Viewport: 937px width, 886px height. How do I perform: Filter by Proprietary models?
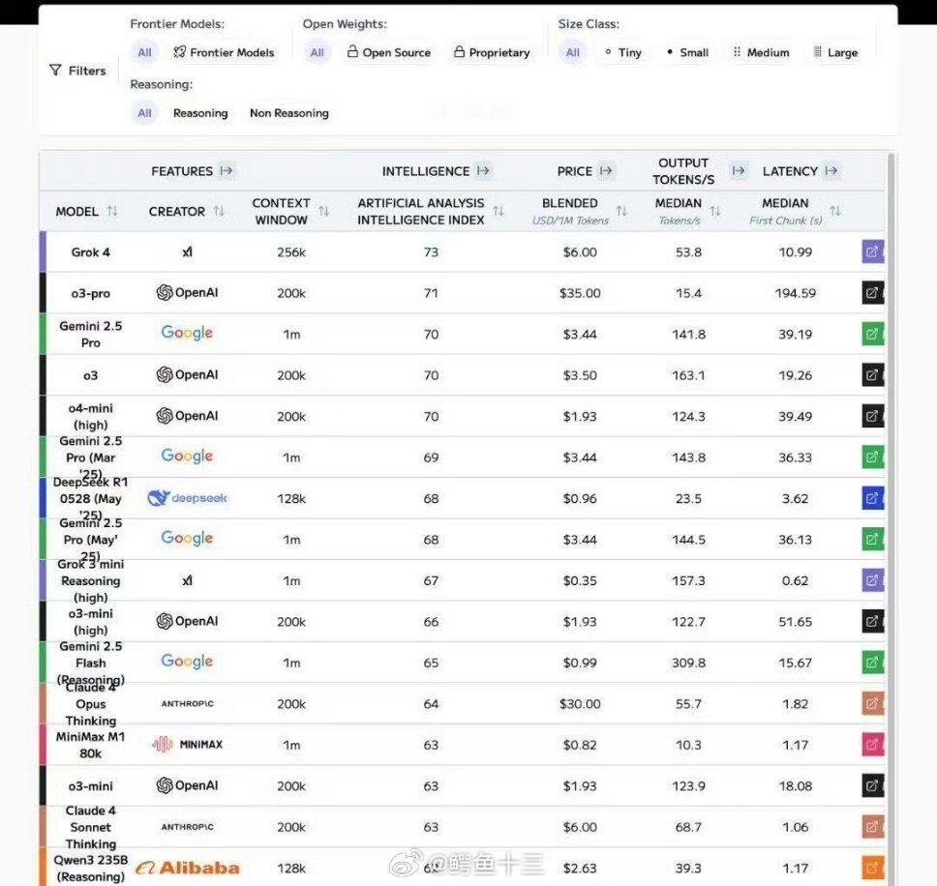pyautogui.click(x=492, y=52)
